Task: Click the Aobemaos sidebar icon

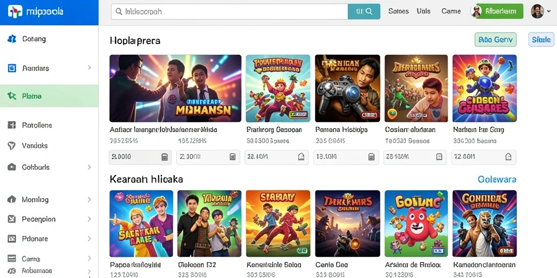Action: pyautogui.click(x=12, y=270)
